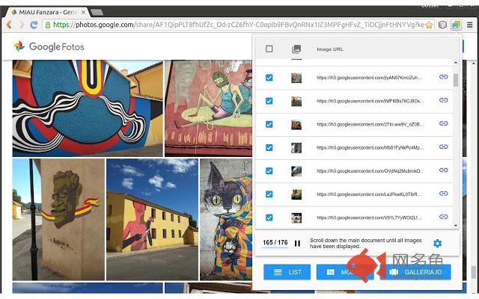Open the masked figure sitting mural photo
The width and height of the screenshot is (479, 299).
[208, 108]
